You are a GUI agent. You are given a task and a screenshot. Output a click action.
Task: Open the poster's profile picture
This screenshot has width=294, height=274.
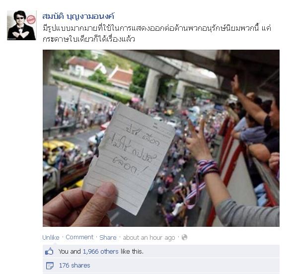[21, 25]
